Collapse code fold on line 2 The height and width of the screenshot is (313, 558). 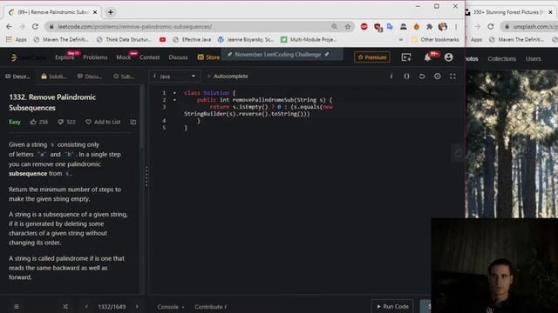point(174,100)
